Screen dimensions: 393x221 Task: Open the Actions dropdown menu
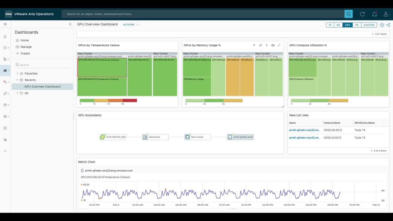click(130, 24)
